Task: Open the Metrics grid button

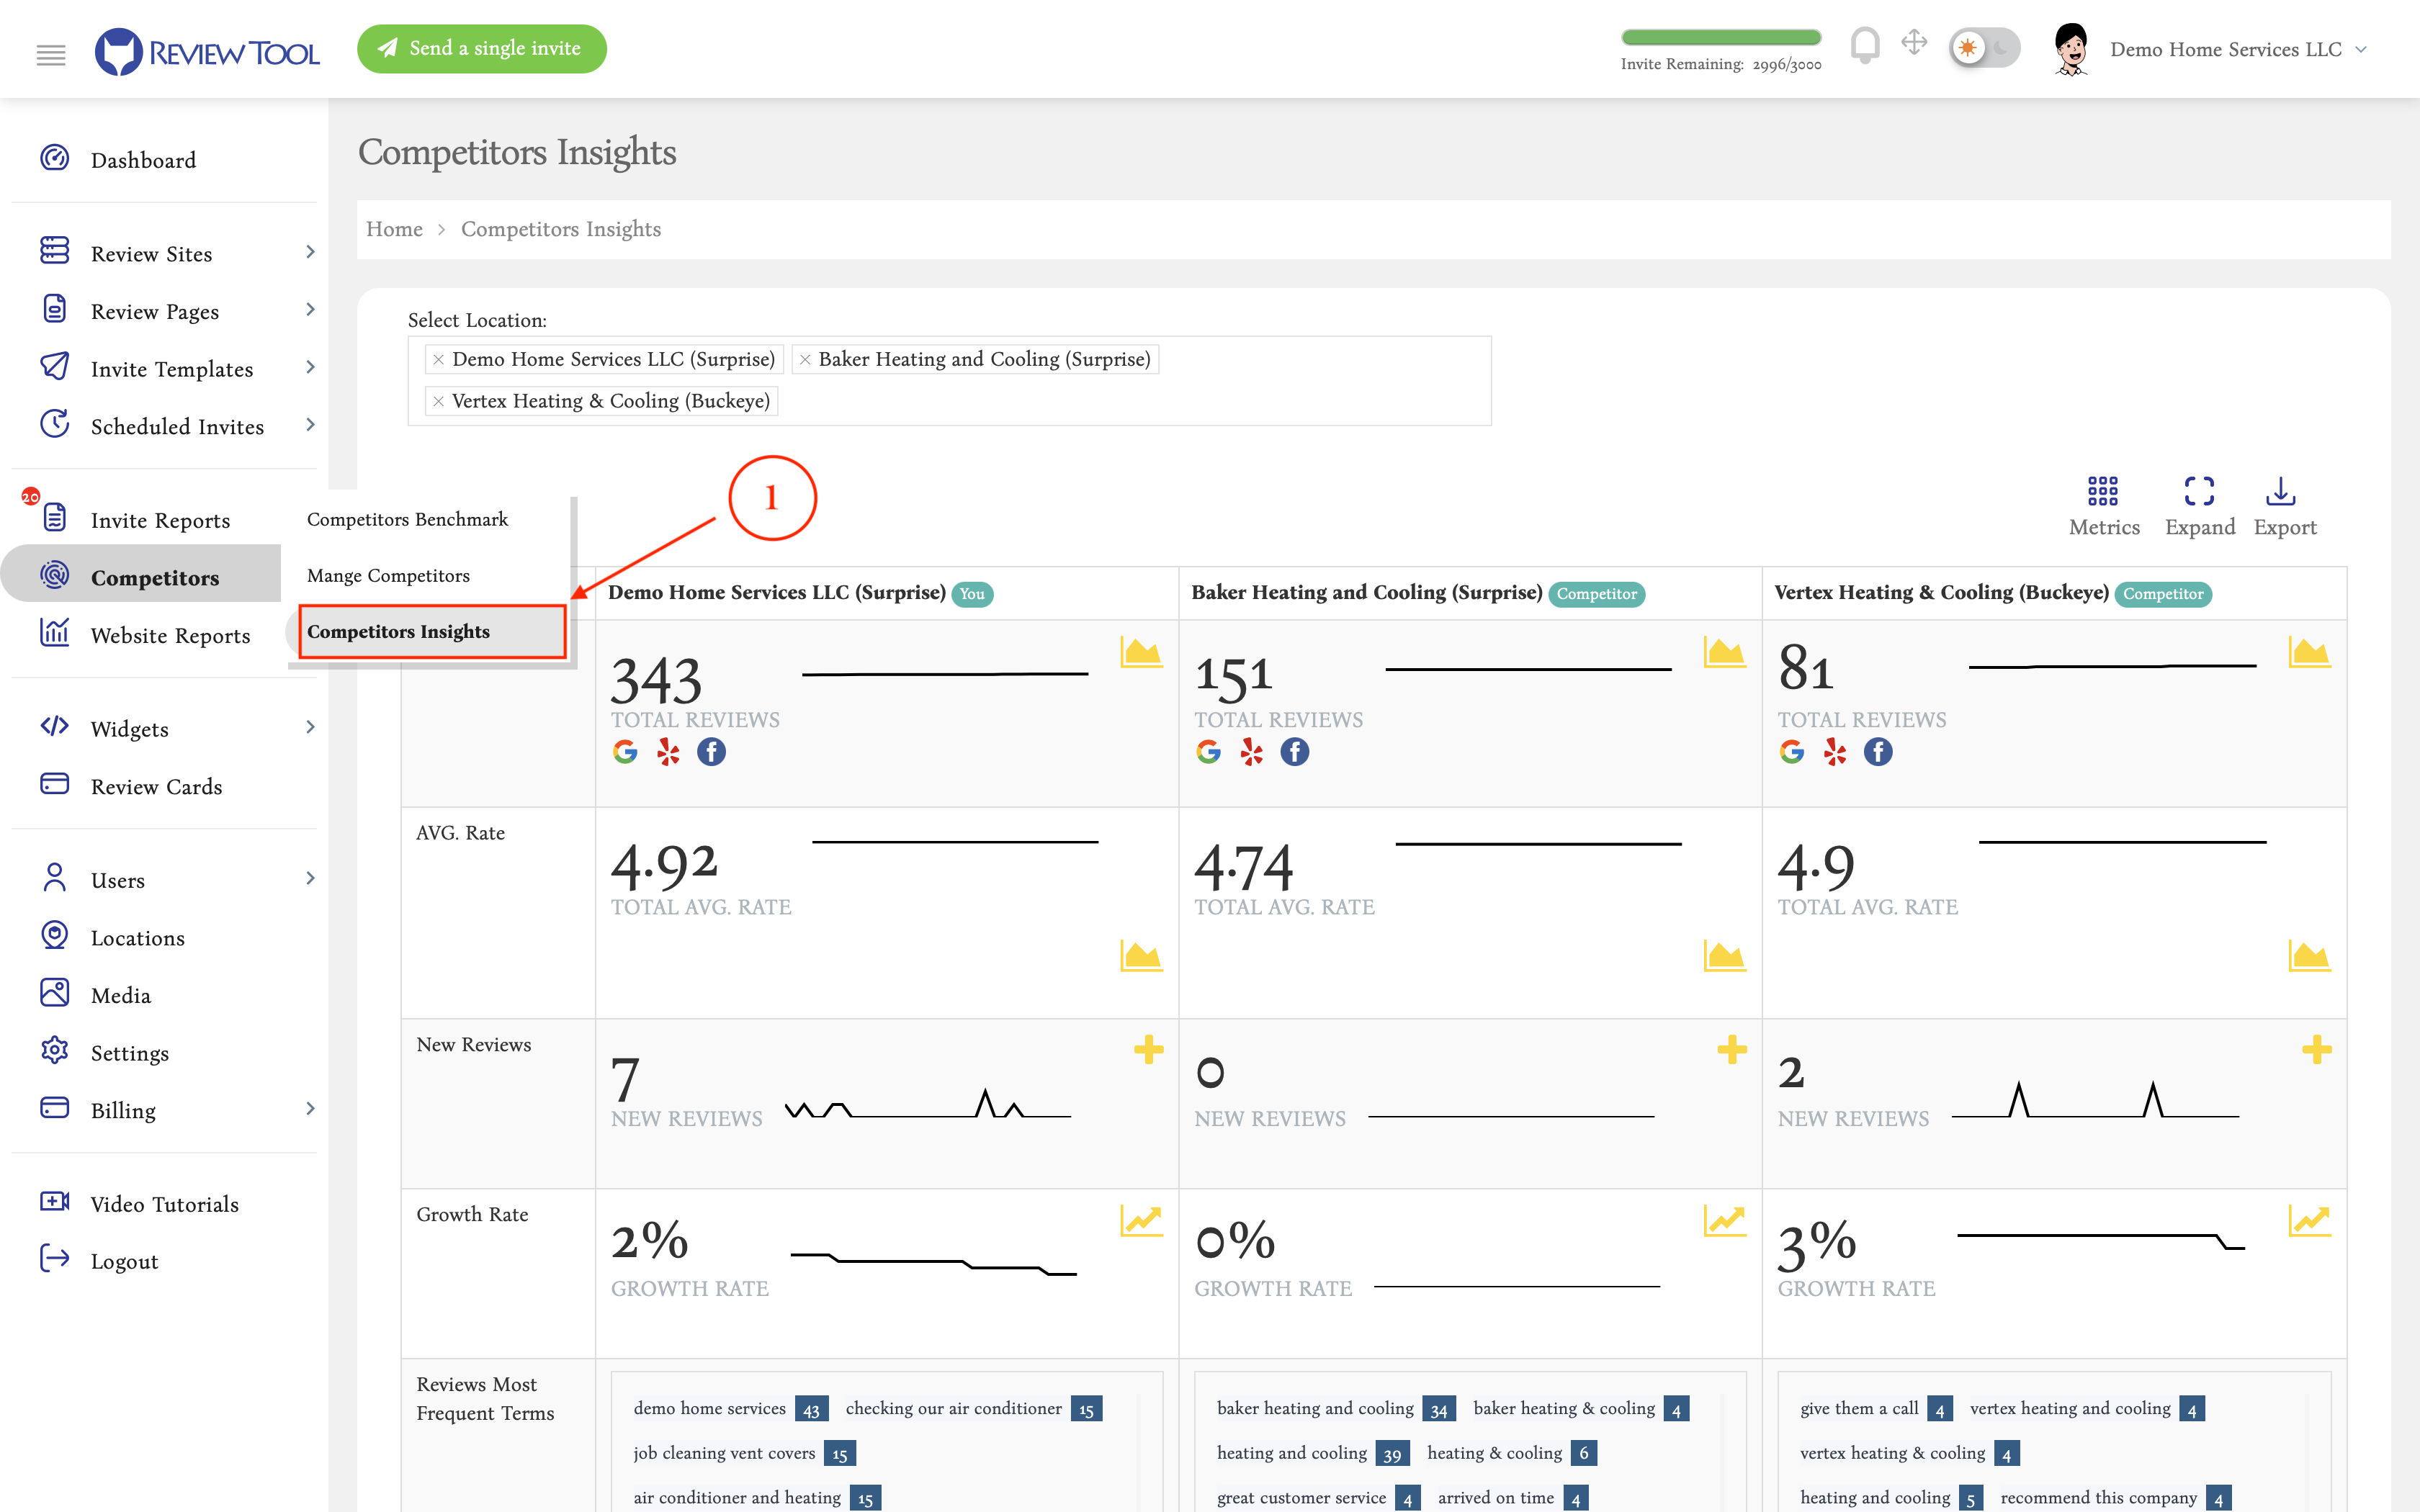Action: (x=2104, y=506)
